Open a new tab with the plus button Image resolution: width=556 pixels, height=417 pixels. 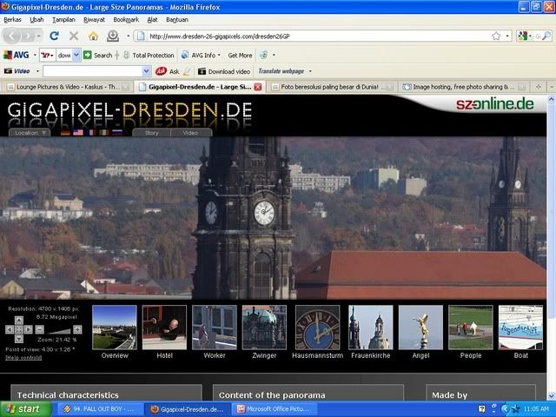pyautogui.click(x=539, y=87)
